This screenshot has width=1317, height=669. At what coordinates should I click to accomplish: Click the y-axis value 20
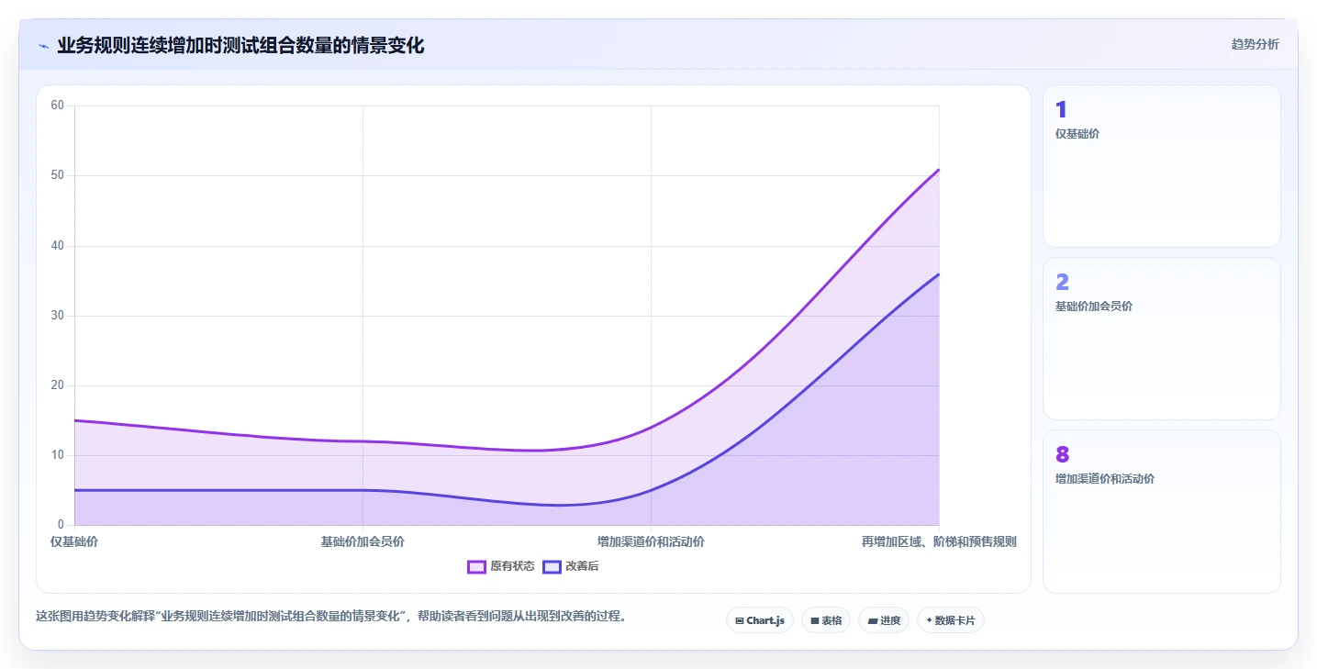point(58,385)
